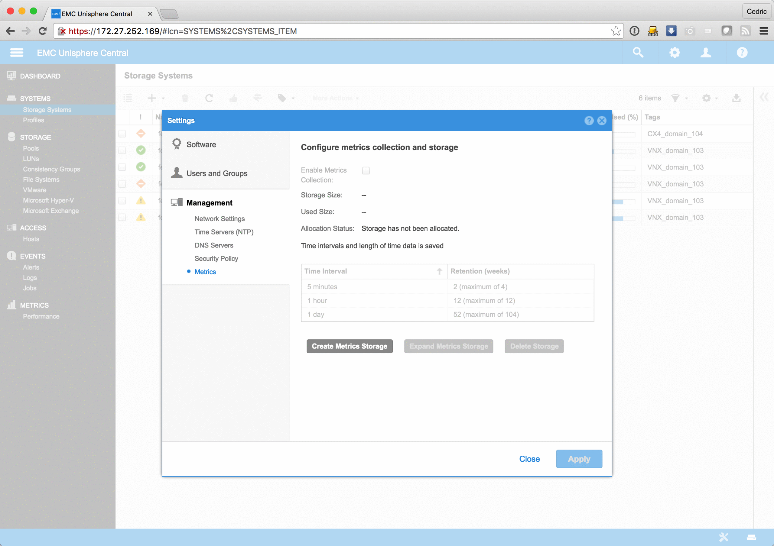Screen dimensions: 774x546
Task: Toggle the hamburger navigation menu icon
Action: pyautogui.click(x=17, y=53)
